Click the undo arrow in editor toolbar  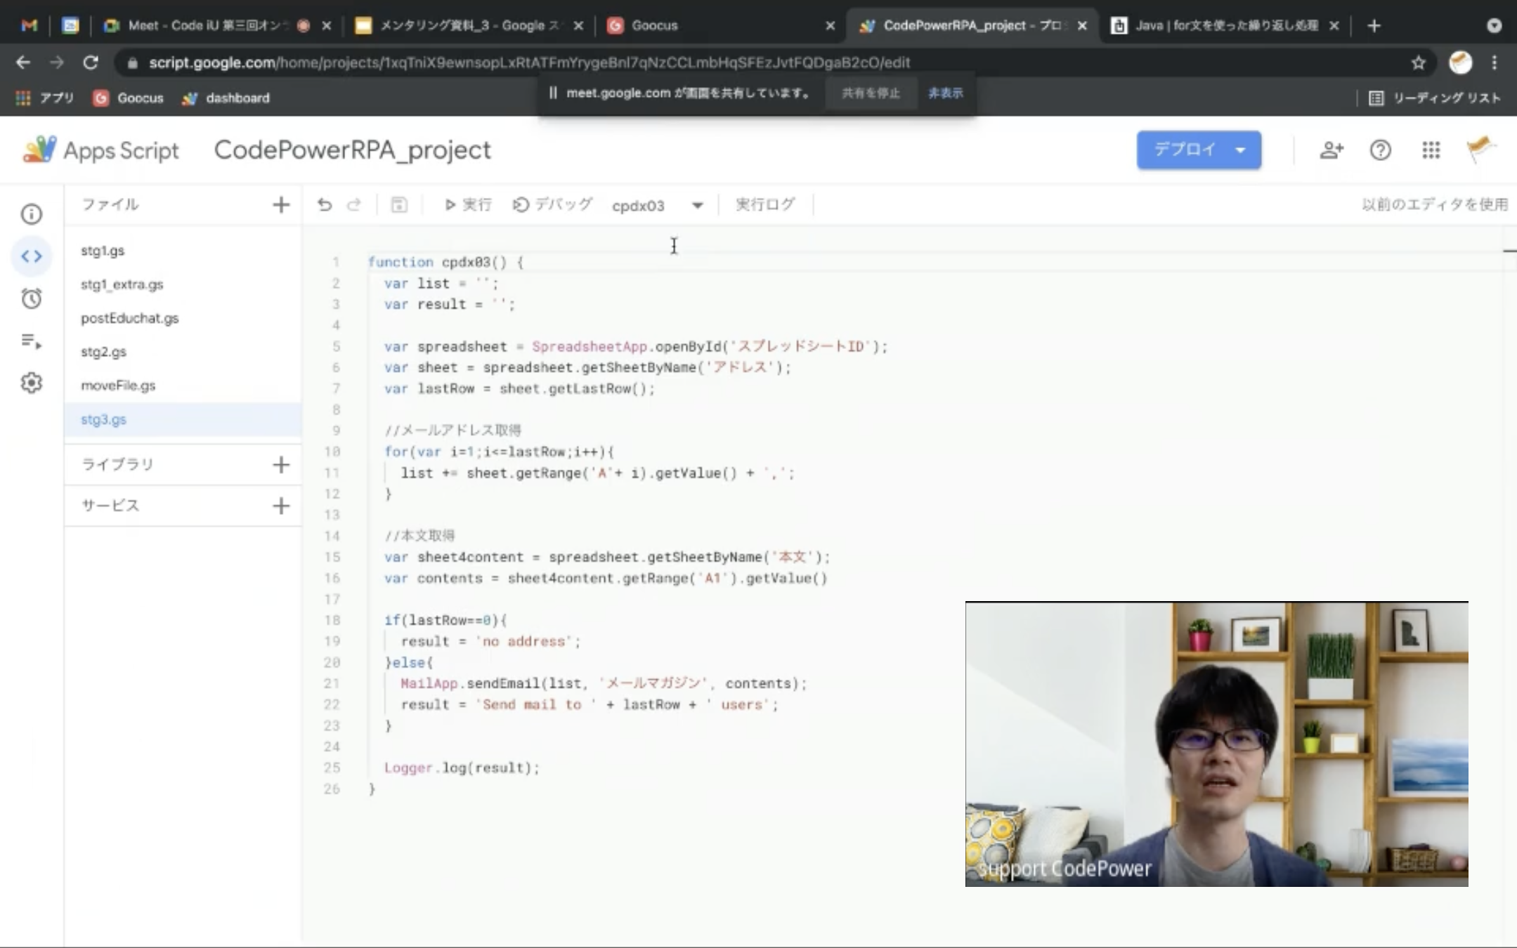pyautogui.click(x=324, y=204)
